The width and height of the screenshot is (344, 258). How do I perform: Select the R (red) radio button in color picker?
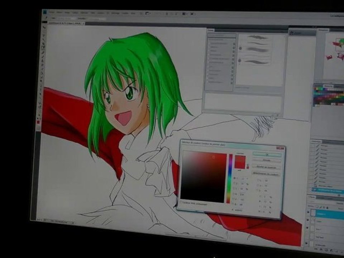point(233,194)
